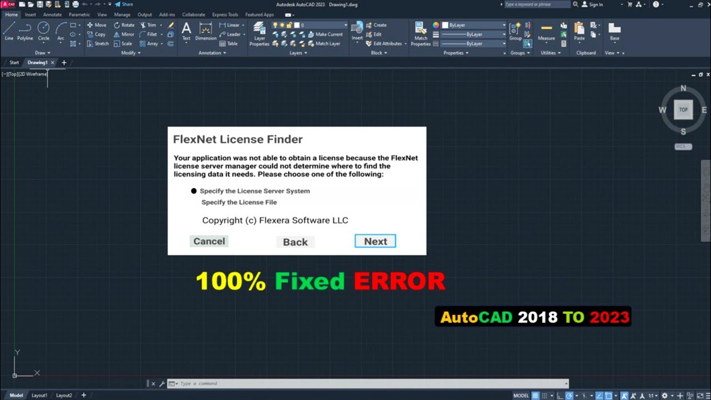Toggle polar tracking in status bar
Image resolution: width=711 pixels, height=400 pixels.
570,396
